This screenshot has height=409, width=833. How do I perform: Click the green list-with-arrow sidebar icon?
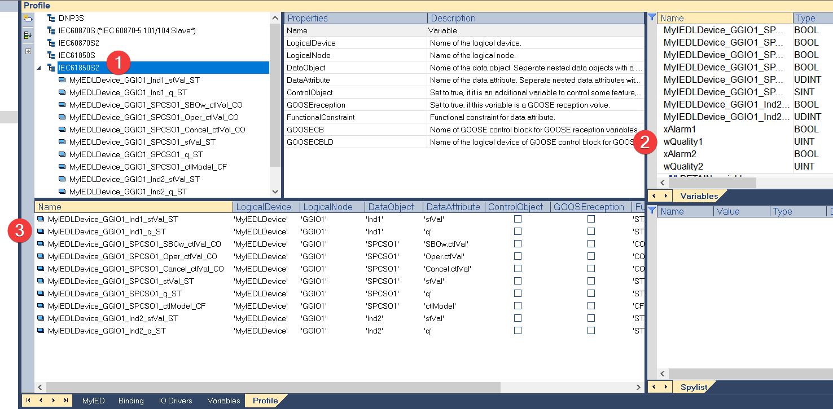[x=28, y=35]
